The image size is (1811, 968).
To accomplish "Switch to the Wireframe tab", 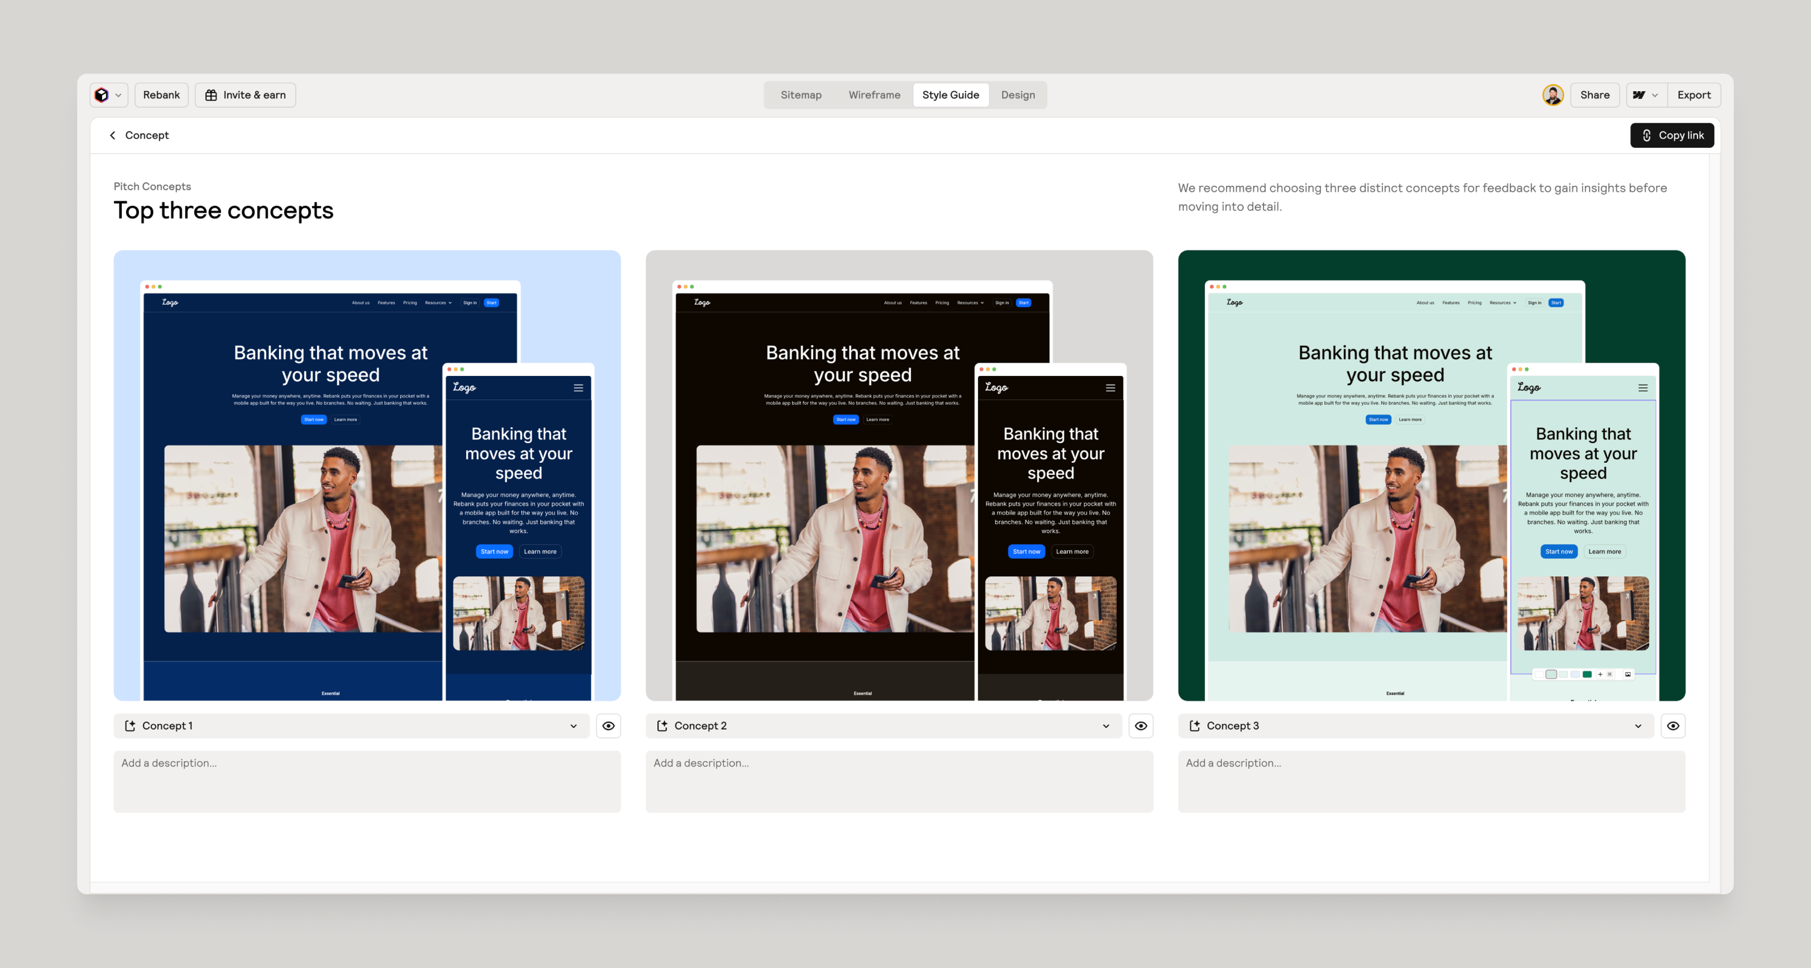I will pos(874,95).
